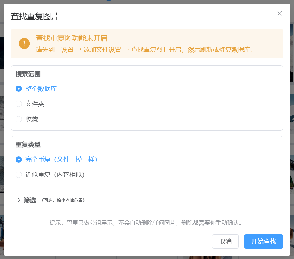This screenshot has height=259, width=294.
Task: Pick 完全重复 (文件一模一样) duplicate type
Action: click(x=56, y=159)
